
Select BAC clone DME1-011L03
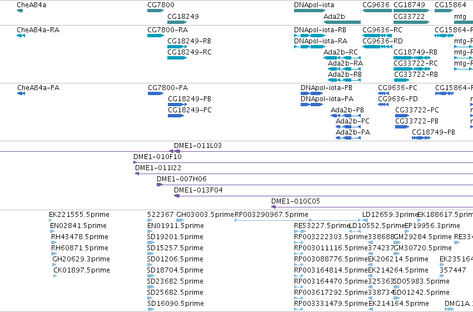(x=197, y=146)
